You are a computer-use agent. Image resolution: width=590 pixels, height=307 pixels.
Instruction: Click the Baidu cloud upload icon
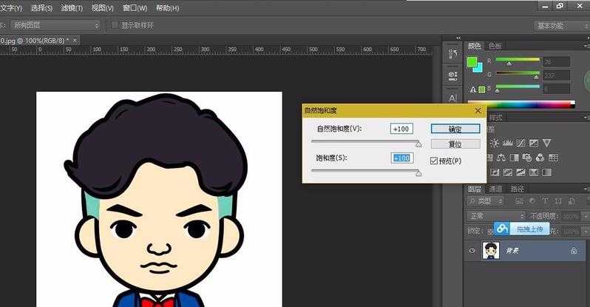point(501,229)
